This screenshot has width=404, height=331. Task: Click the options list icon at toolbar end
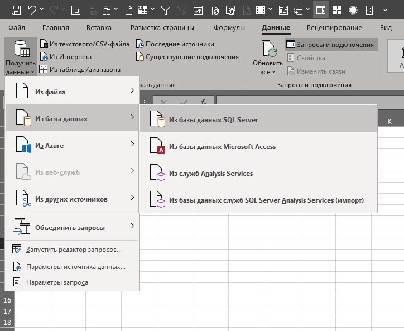point(369,10)
